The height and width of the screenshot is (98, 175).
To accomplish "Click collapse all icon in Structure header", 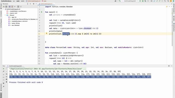I will 30,4.
